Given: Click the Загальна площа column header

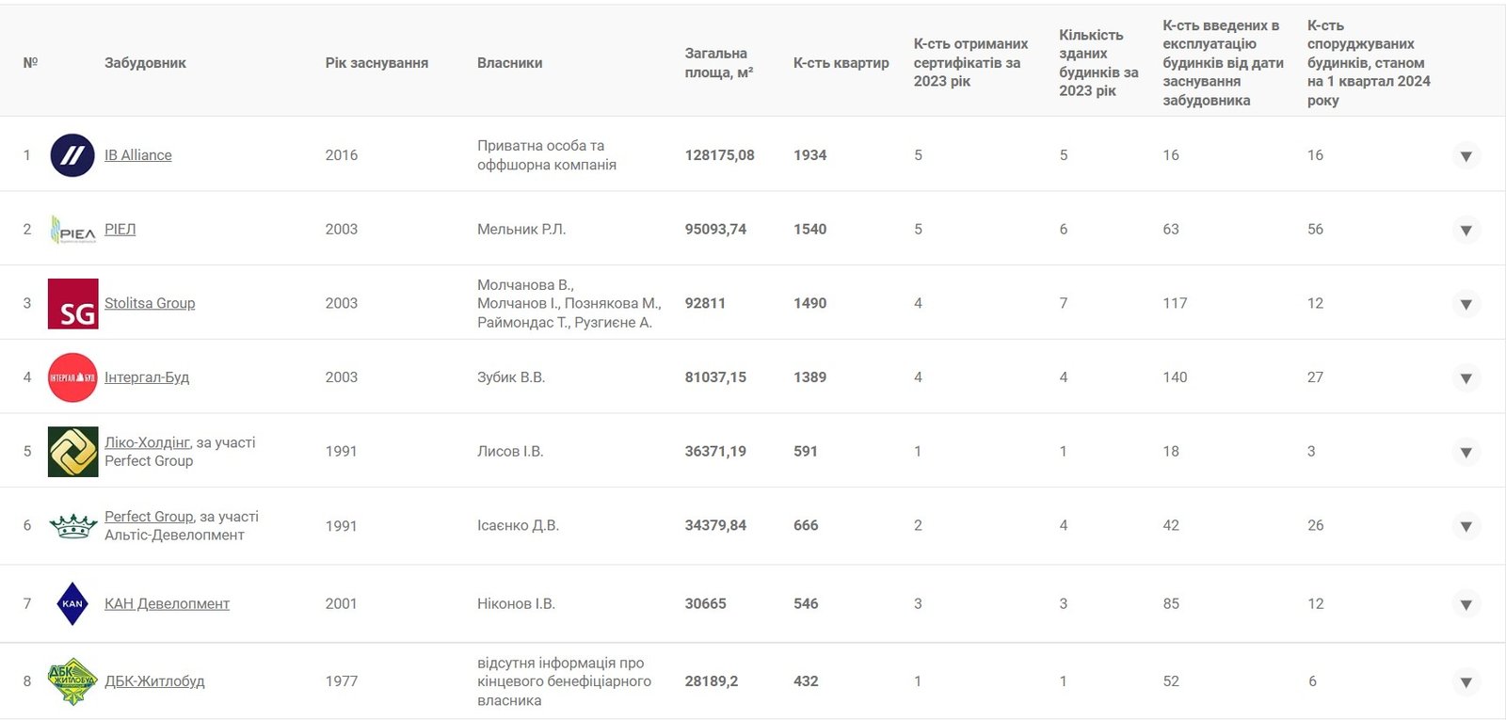Looking at the screenshot, I should pos(718,63).
